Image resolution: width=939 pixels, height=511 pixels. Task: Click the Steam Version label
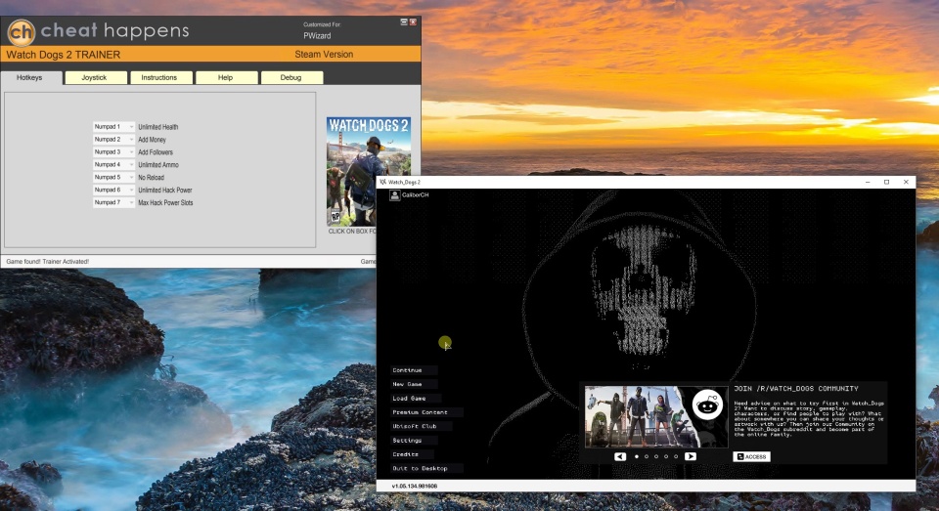point(324,54)
